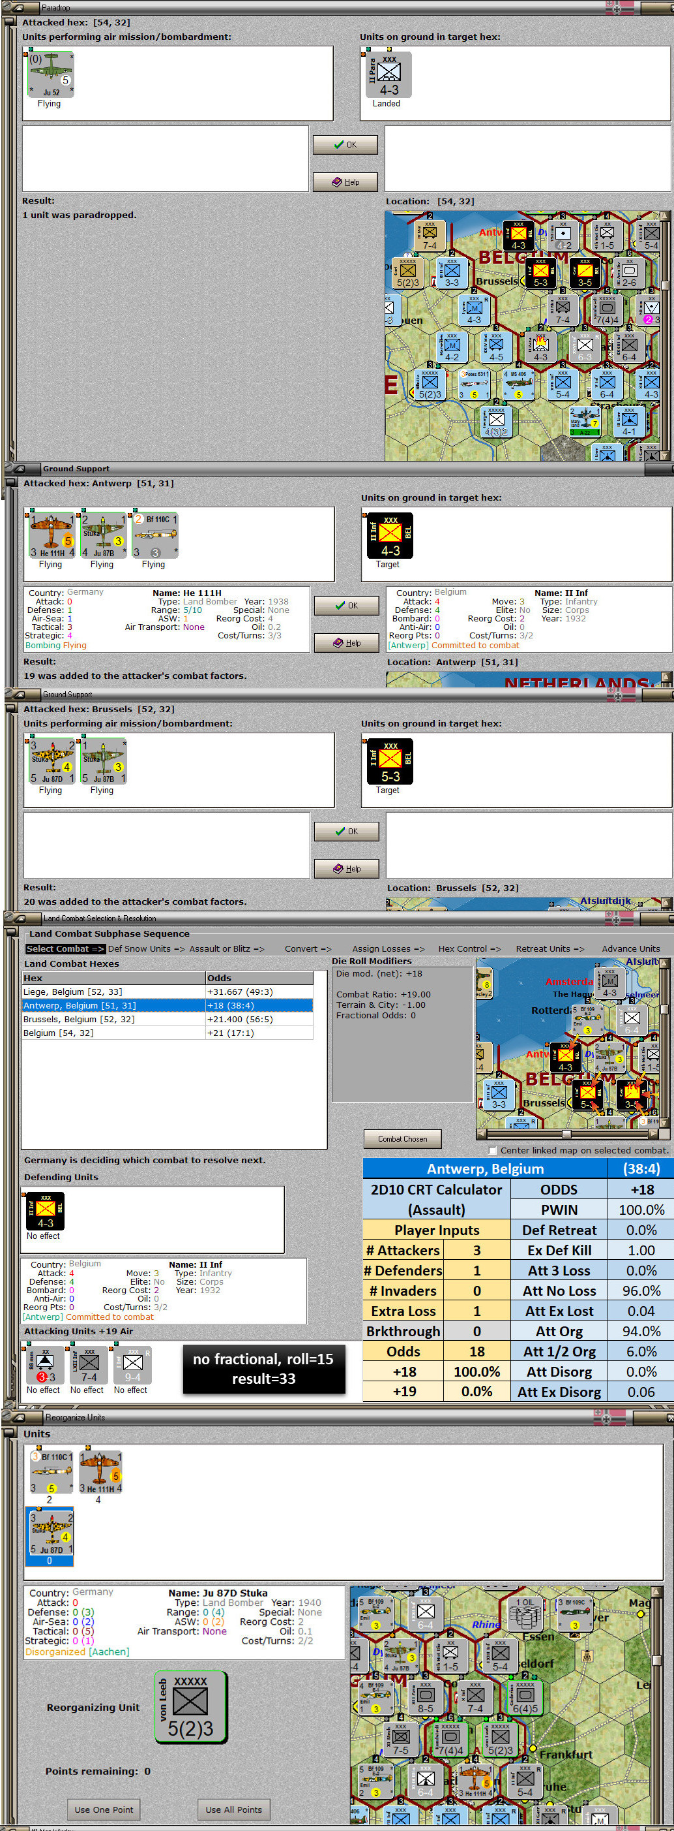Confirm OK in Antwerp Ground Support window
Viewport: 674px width, 1831px height.
tap(346, 606)
